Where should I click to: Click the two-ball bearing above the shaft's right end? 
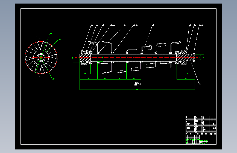pyautogui.click(x=184, y=52)
